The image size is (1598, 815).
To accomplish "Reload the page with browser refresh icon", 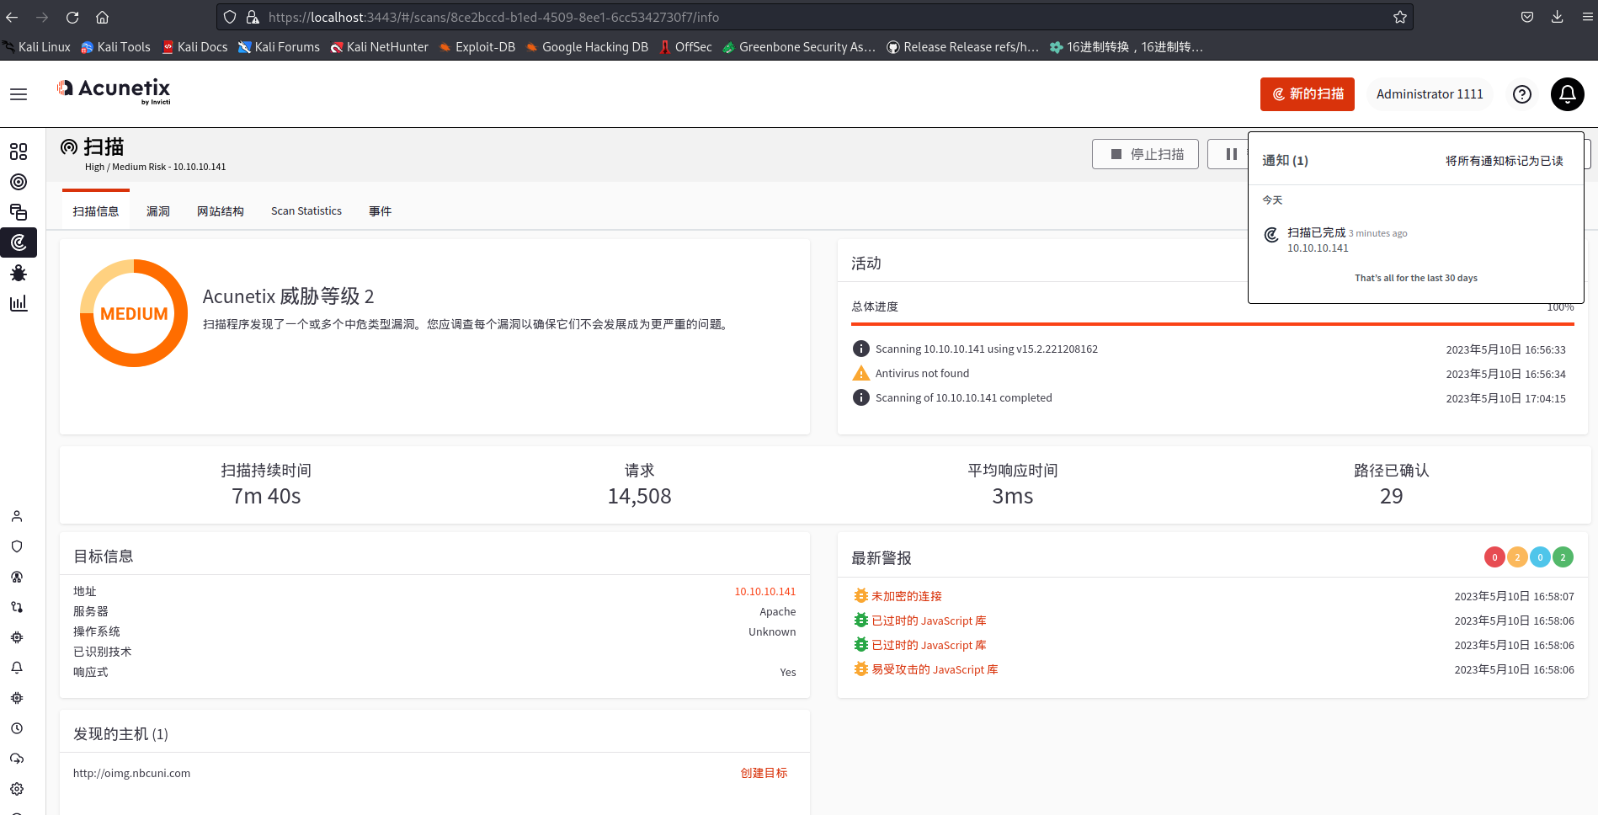I will coord(72,17).
